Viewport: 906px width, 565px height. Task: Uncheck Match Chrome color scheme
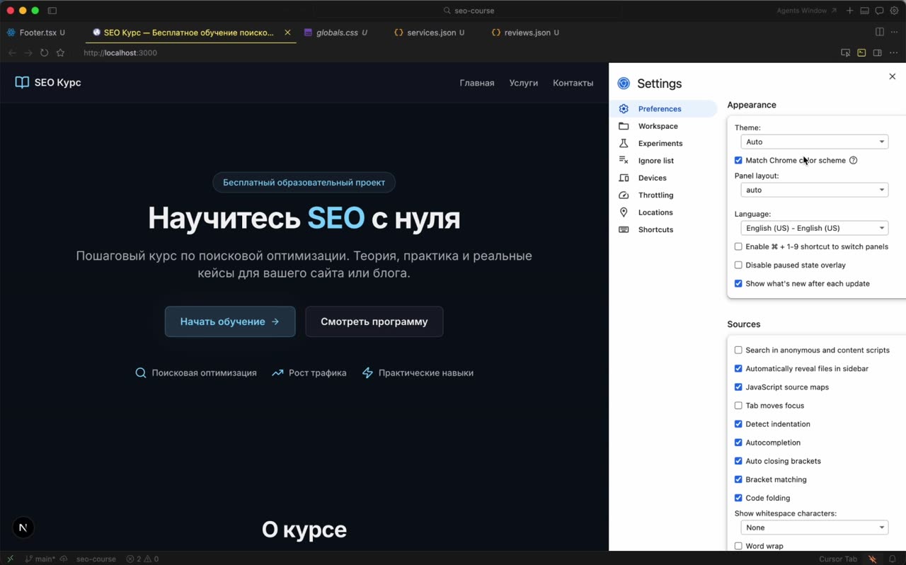(x=738, y=161)
